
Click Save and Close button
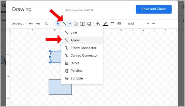pyautogui.click(x=153, y=9)
